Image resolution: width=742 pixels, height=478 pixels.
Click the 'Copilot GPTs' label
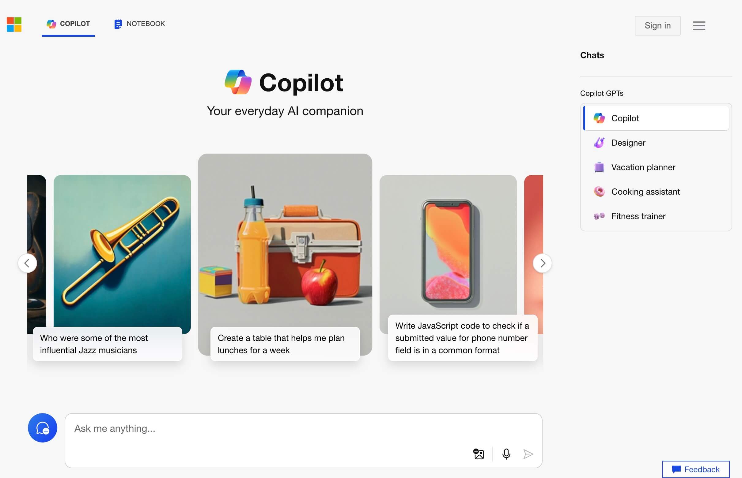(x=602, y=93)
